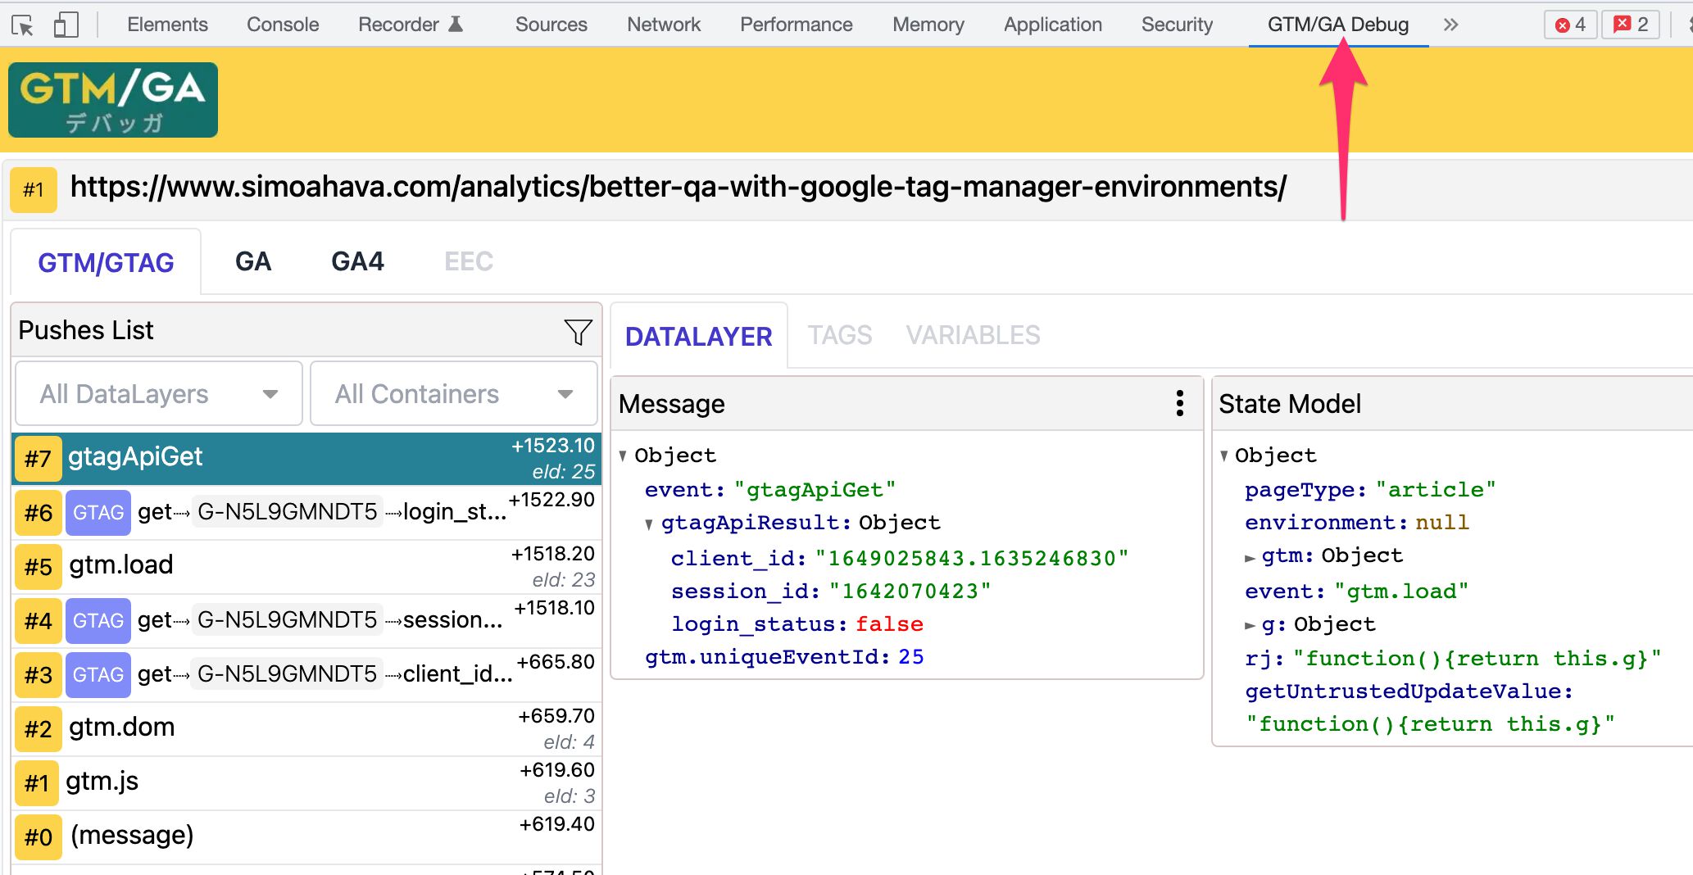
Task: Open the Issues counter showing 2
Action: click(1630, 24)
